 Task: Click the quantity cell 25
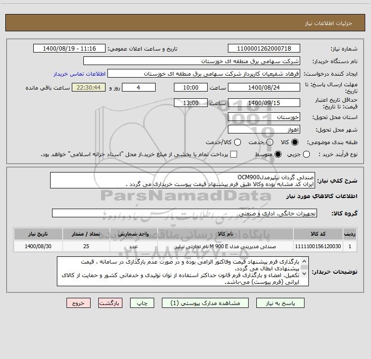86,246
